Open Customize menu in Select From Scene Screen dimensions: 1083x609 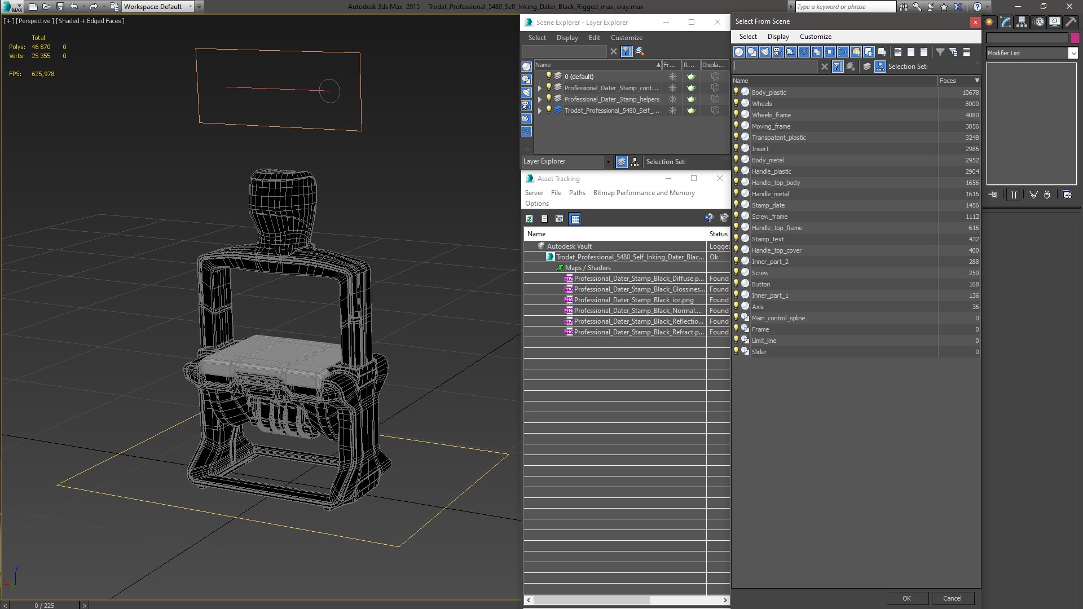pos(816,37)
